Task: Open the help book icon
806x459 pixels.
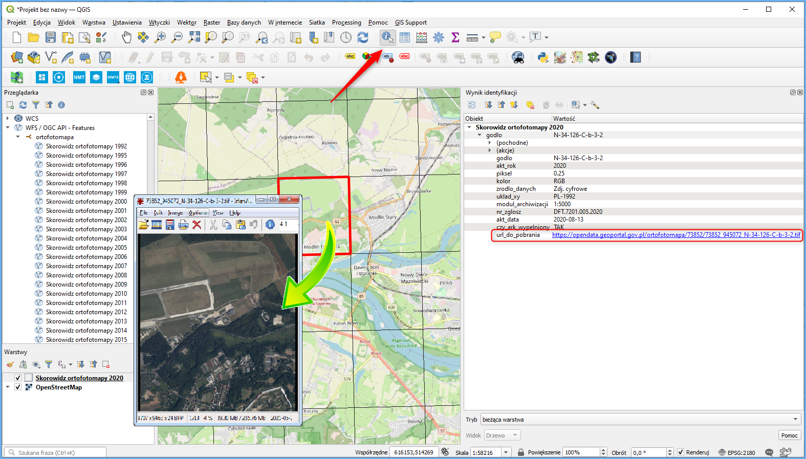Action: coord(636,57)
